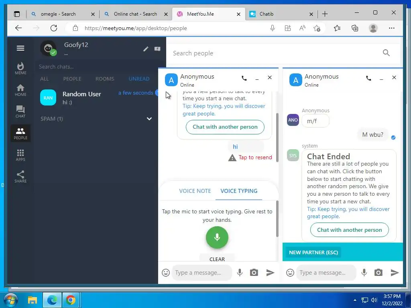Image resolution: width=411 pixels, height=308 pixels.
Task: Expand the SPAM (1) section chevron
Action: [x=149, y=119]
